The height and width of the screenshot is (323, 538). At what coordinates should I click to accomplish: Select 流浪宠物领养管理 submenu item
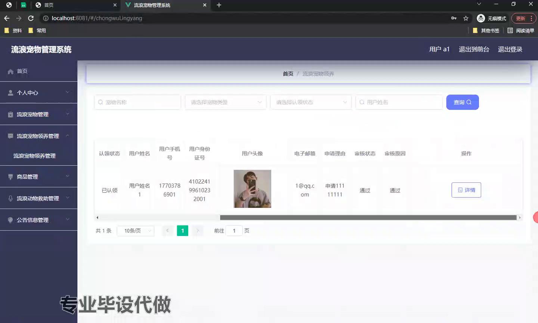click(x=34, y=156)
